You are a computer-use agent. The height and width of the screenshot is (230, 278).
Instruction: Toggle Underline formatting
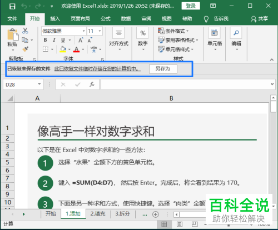tap(63, 40)
